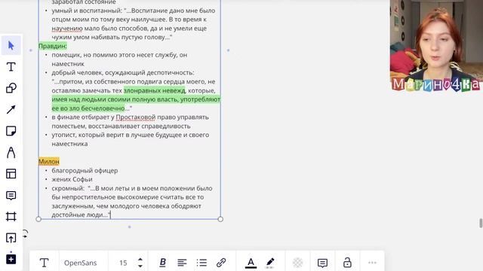Open the Upload tool
Viewport: 483px width, 271px height.
(11, 238)
